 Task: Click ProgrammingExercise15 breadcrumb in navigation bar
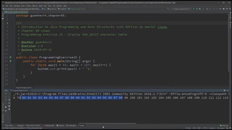[x=76, y=9]
